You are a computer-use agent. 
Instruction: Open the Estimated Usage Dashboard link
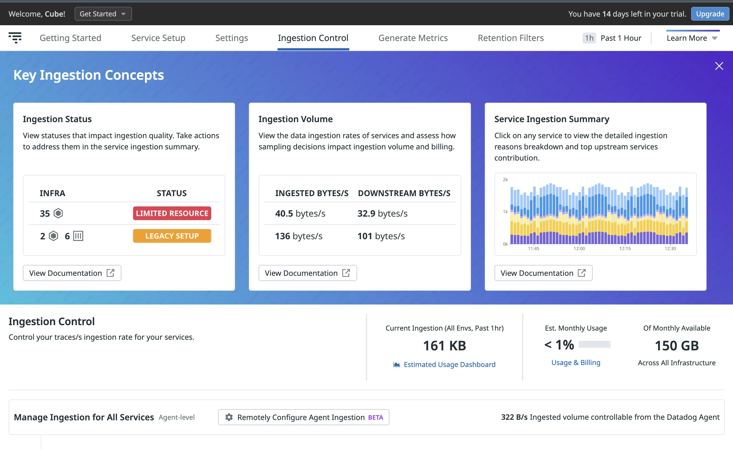pyautogui.click(x=449, y=364)
